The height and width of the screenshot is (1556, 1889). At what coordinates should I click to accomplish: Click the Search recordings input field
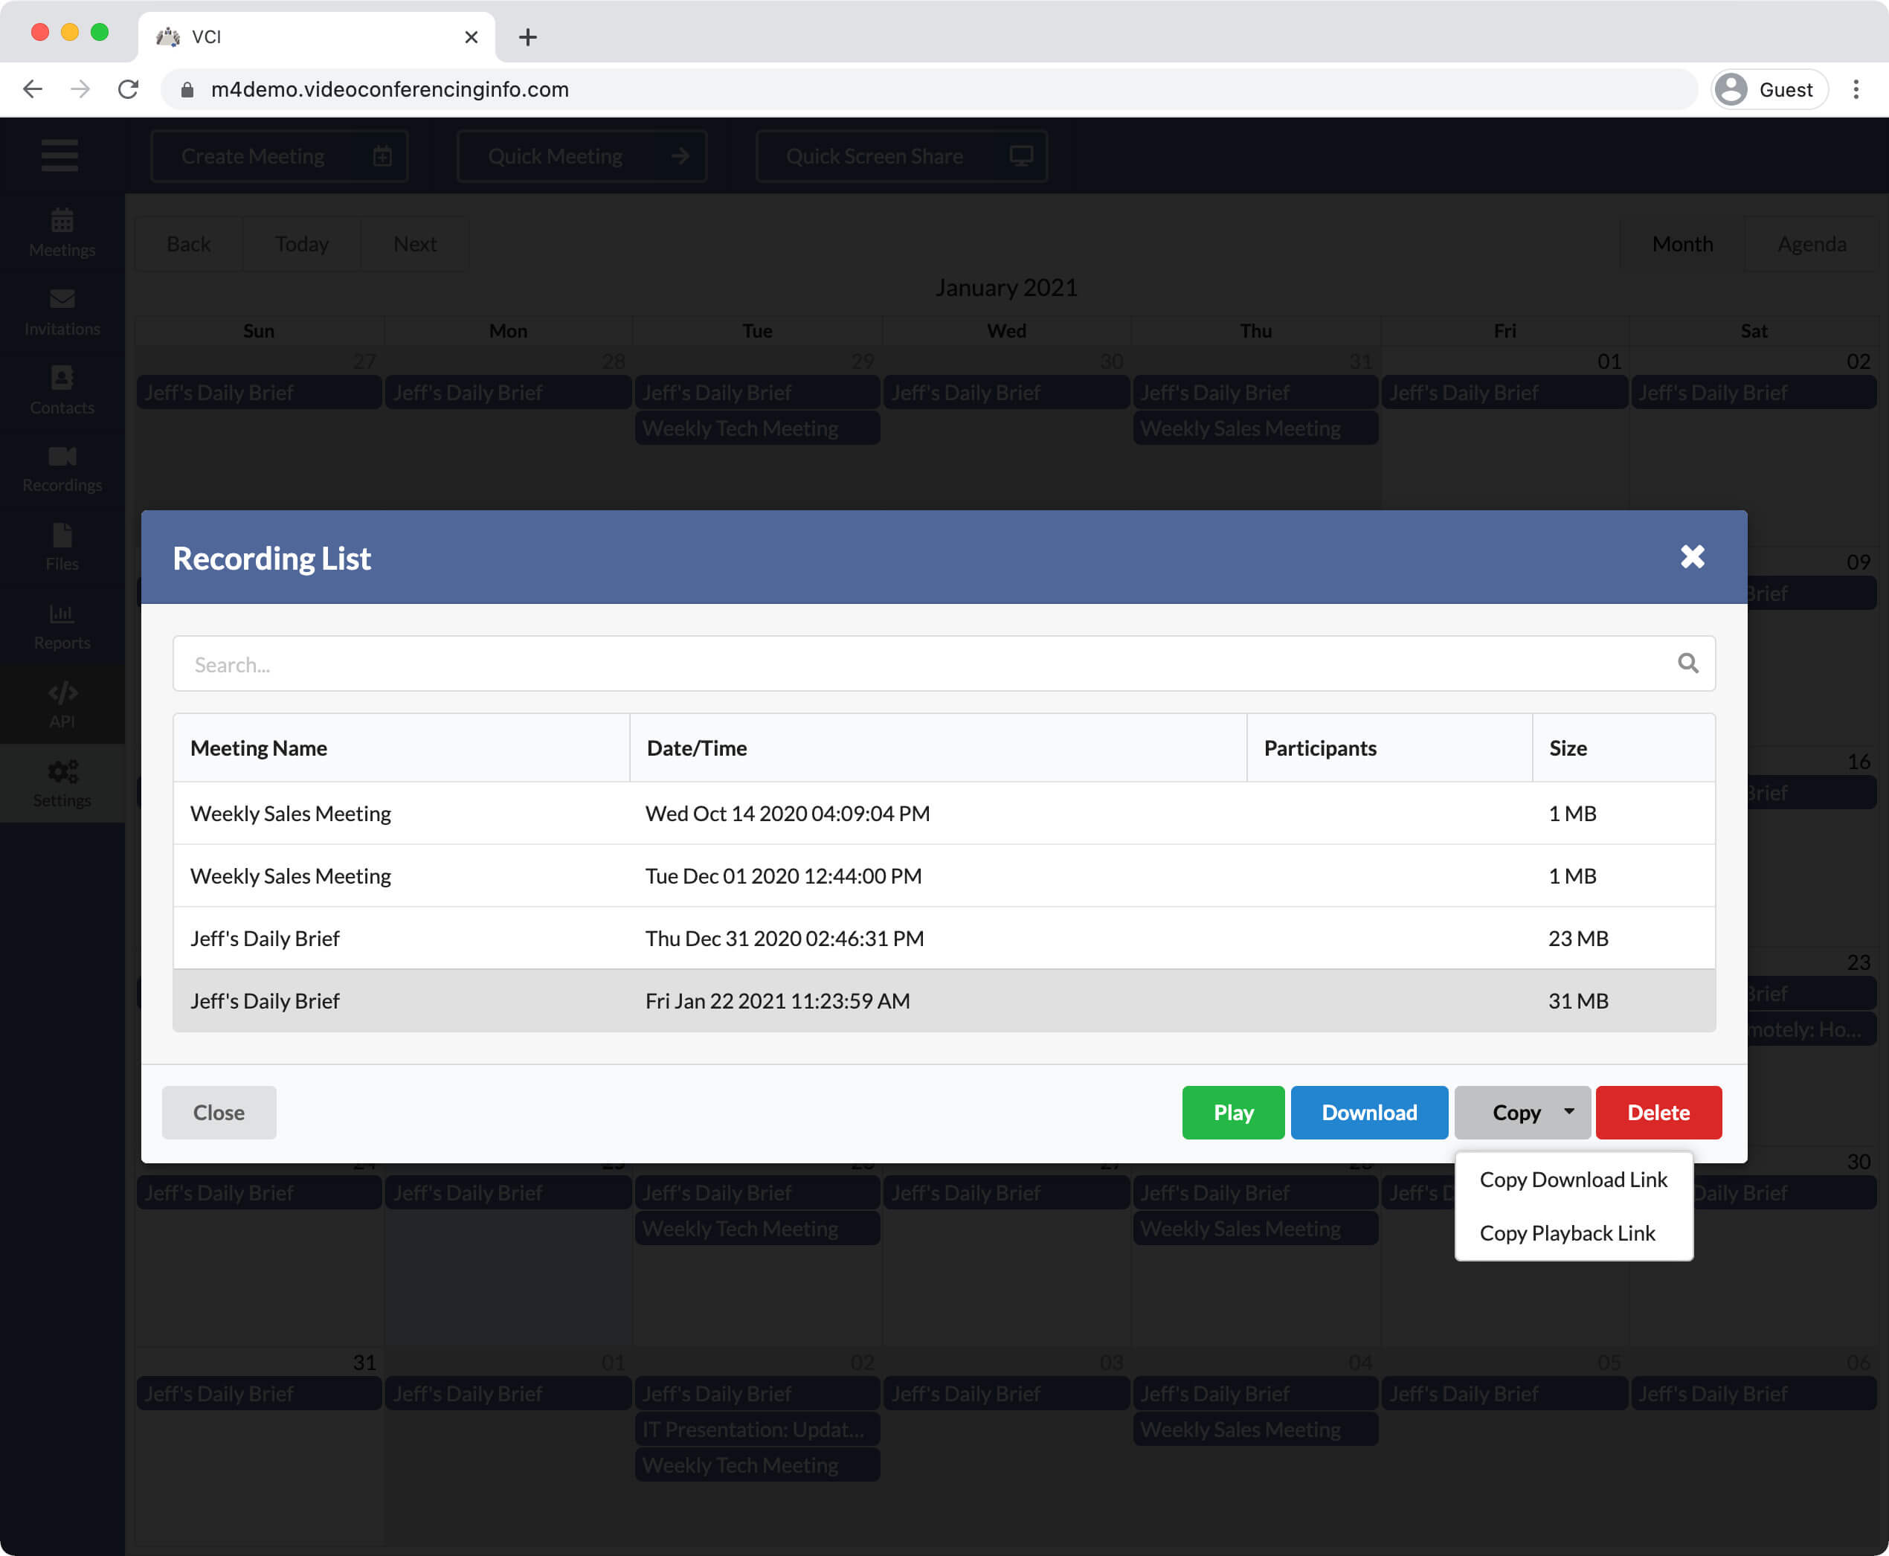tap(943, 663)
